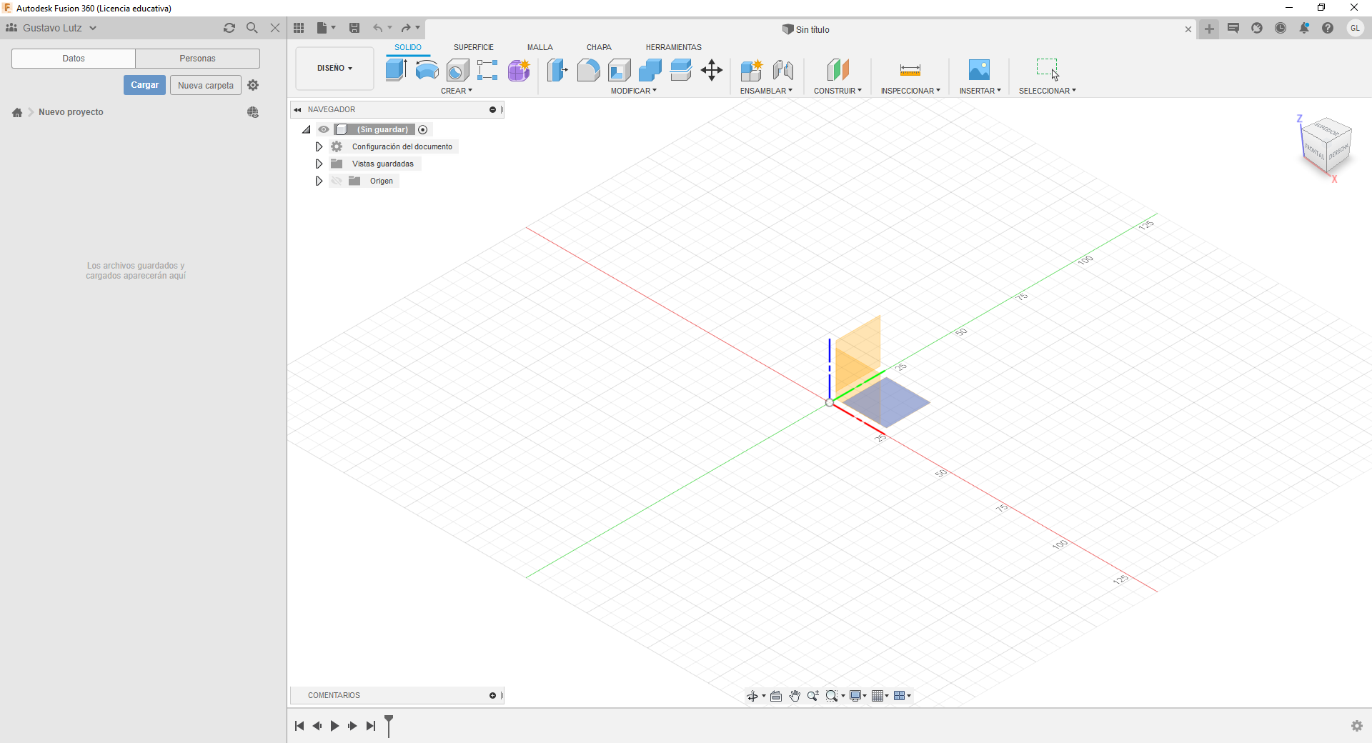This screenshot has height=743, width=1372.
Task: Select the Datos tab
Action: (x=74, y=59)
